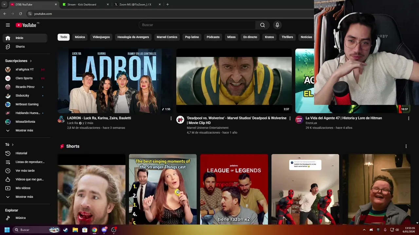Image resolution: width=419 pixels, height=235 pixels.
Task: Open Videos que me gustan
Action: point(25,179)
